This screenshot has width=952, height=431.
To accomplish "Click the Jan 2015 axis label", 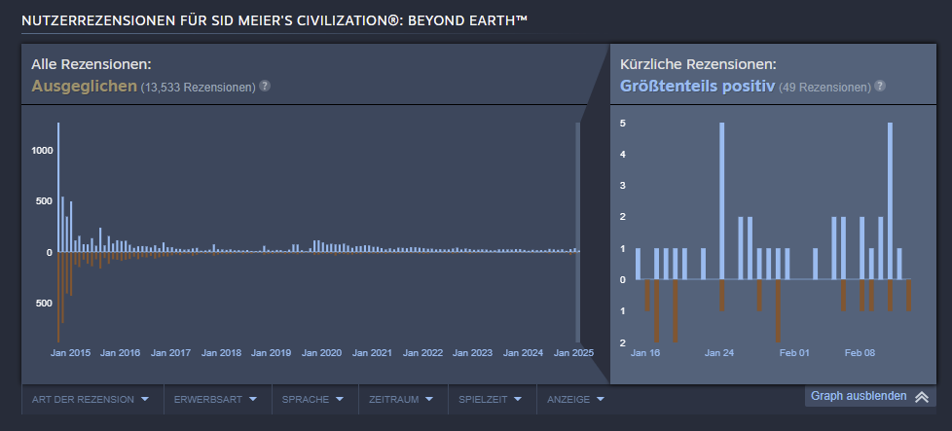I will [70, 353].
